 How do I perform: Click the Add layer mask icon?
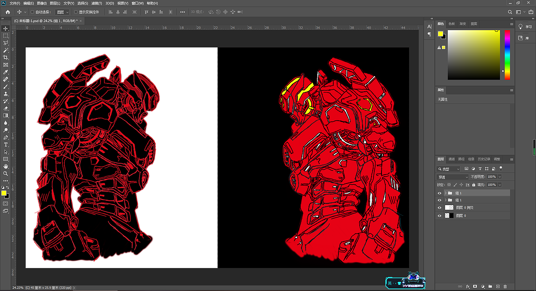[475, 286]
